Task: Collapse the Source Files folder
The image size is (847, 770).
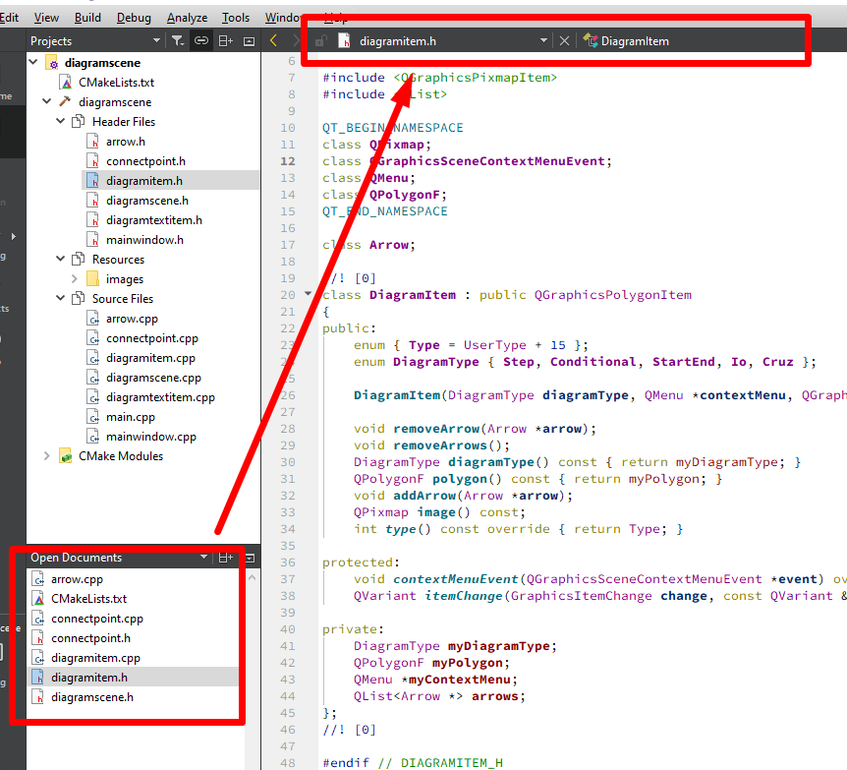Action: tap(61, 299)
